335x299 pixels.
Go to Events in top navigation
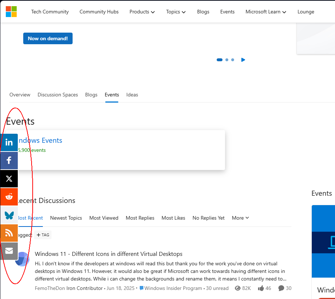pyautogui.click(x=227, y=12)
